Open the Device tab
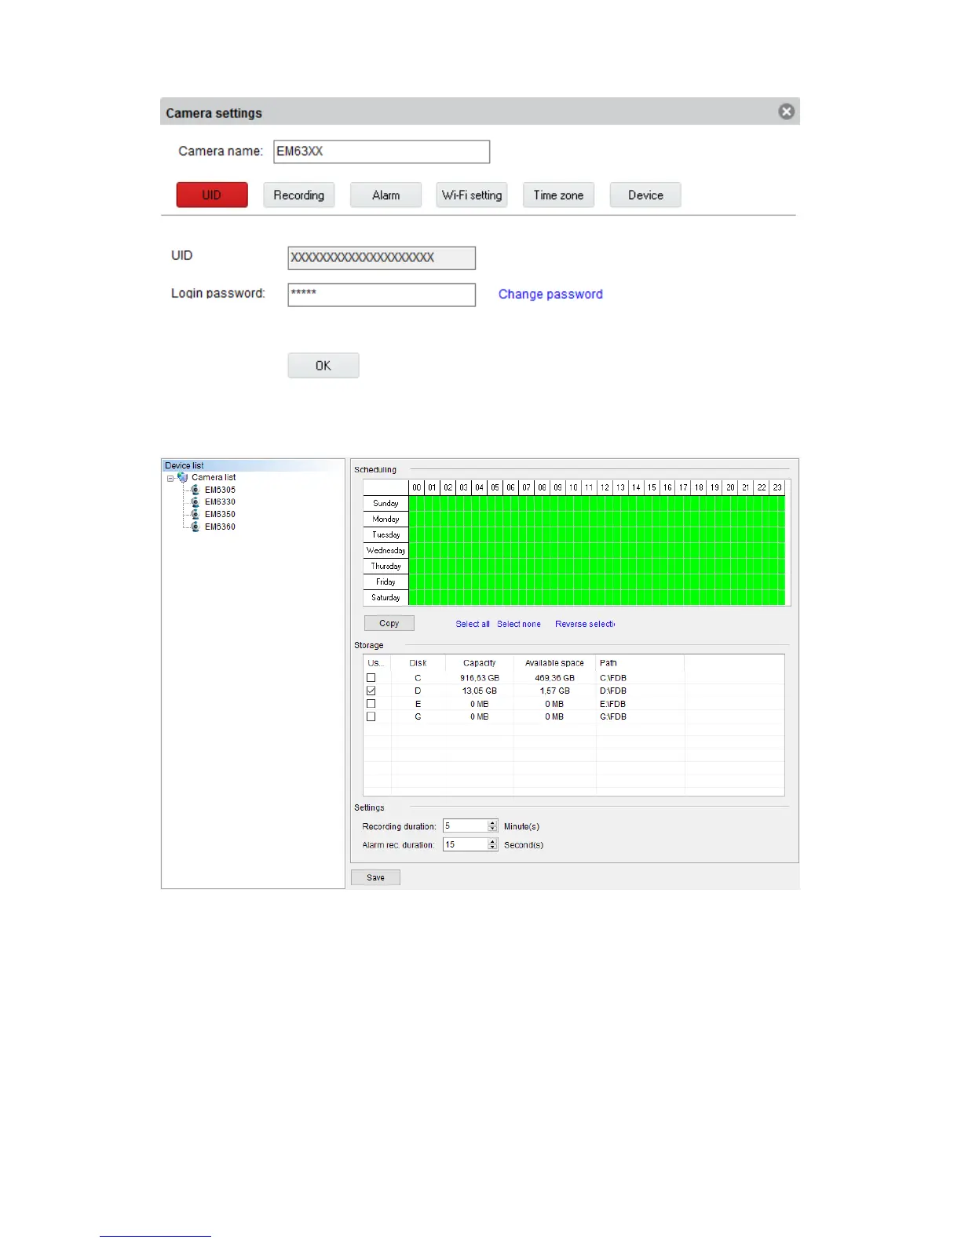 (645, 195)
